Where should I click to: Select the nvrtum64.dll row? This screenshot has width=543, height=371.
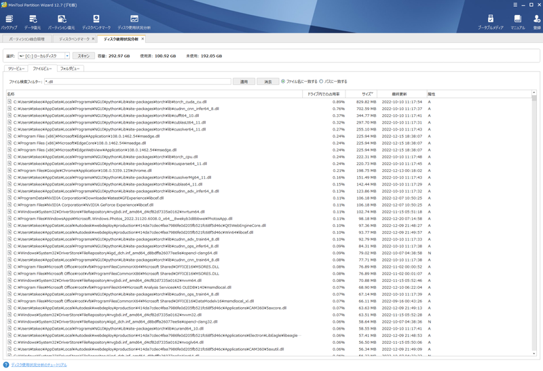tap(269, 212)
